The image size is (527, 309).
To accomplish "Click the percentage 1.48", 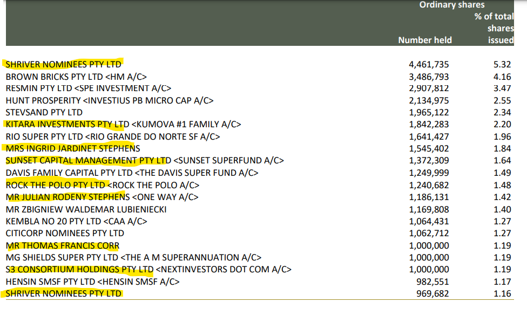I will click(x=502, y=185).
